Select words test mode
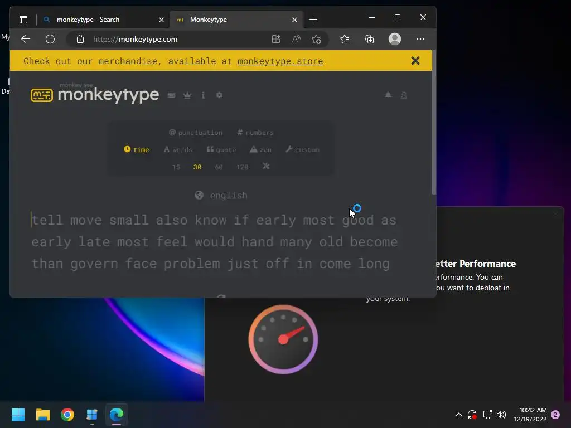571x428 pixels. tap(178, 149)
